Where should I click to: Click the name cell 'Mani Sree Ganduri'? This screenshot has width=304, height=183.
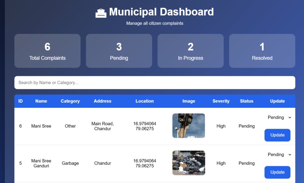[x=41, y=163]
